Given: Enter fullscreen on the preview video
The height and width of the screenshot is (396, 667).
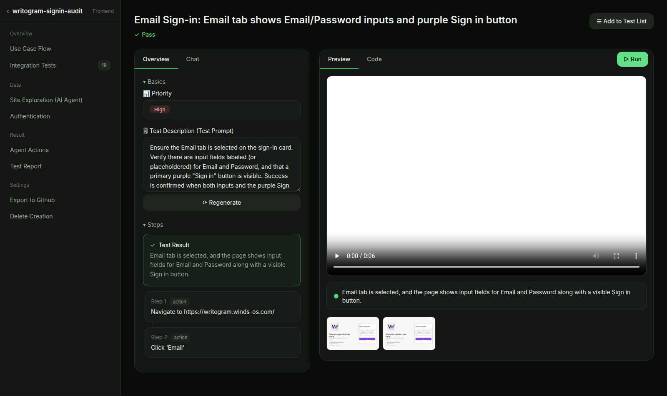Looking at the screenshot, I should (616, 256).
